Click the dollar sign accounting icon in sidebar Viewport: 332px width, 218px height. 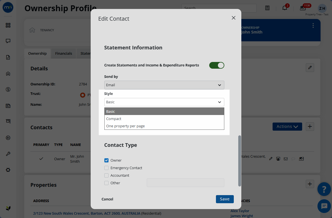[x=8, y=89]
